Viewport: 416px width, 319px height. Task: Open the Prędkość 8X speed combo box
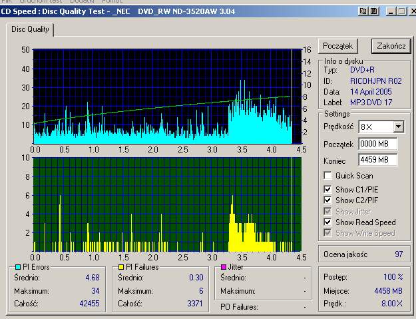point(381,127)
